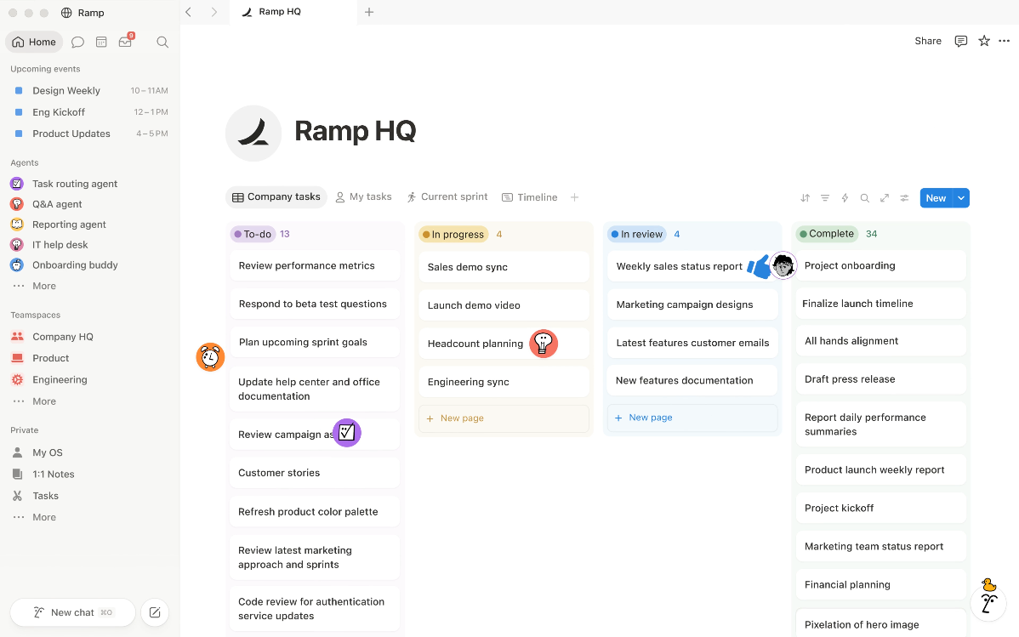Add New page in In progress column
The height and width of the screenshot is (637, 1019).
pyautogui.click(x=504, y=418)
